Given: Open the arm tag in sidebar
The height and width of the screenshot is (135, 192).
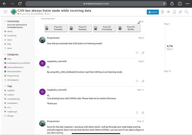Looking at the screenshot, I should [8, 107].
